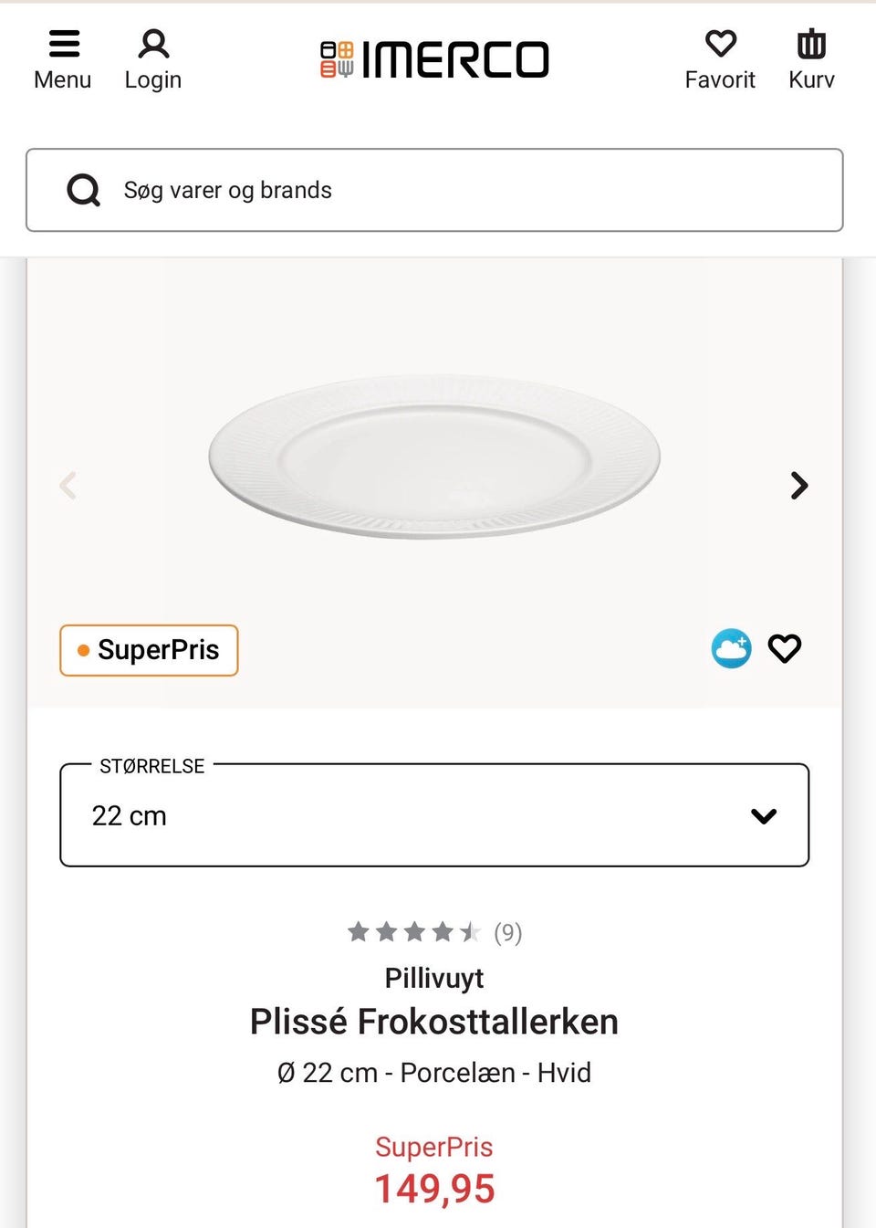
Task: Click the Imerco logo
Action: 434,60
